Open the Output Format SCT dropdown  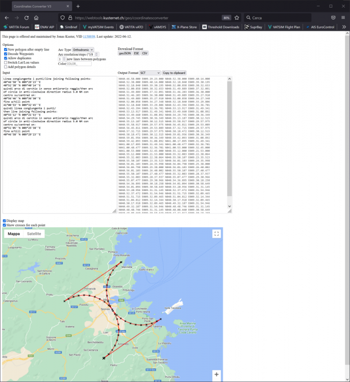(x=149, y=73)
